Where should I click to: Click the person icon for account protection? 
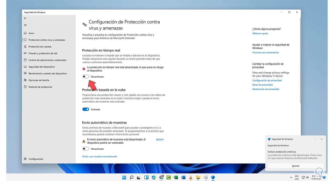click(x=25, y=47)
